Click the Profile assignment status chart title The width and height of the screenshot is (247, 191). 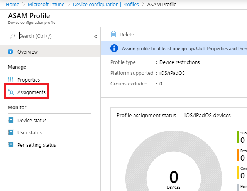click(174, 115)
